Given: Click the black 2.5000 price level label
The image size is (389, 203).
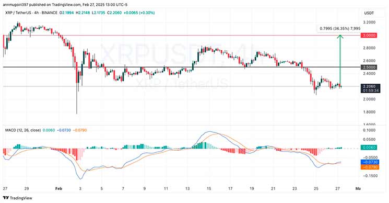Looking at the screenshot, I should pyautogui.click(x=369, y=67).
